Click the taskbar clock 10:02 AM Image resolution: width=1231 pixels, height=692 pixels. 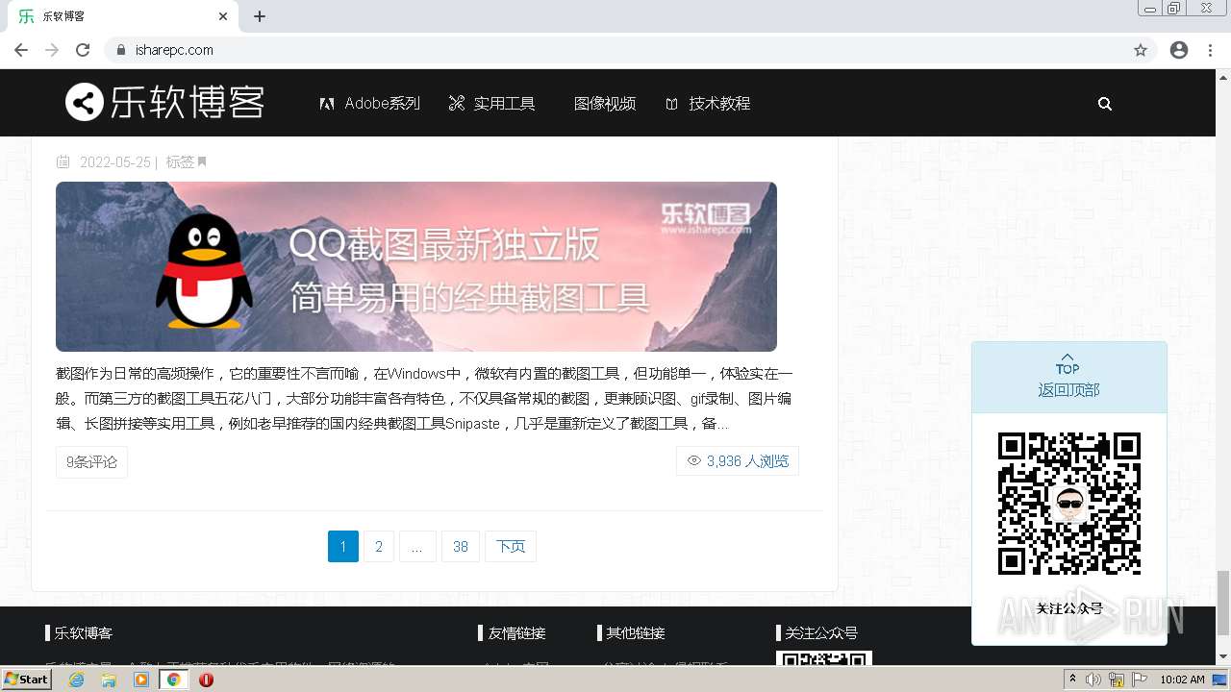click(1182, 680)
